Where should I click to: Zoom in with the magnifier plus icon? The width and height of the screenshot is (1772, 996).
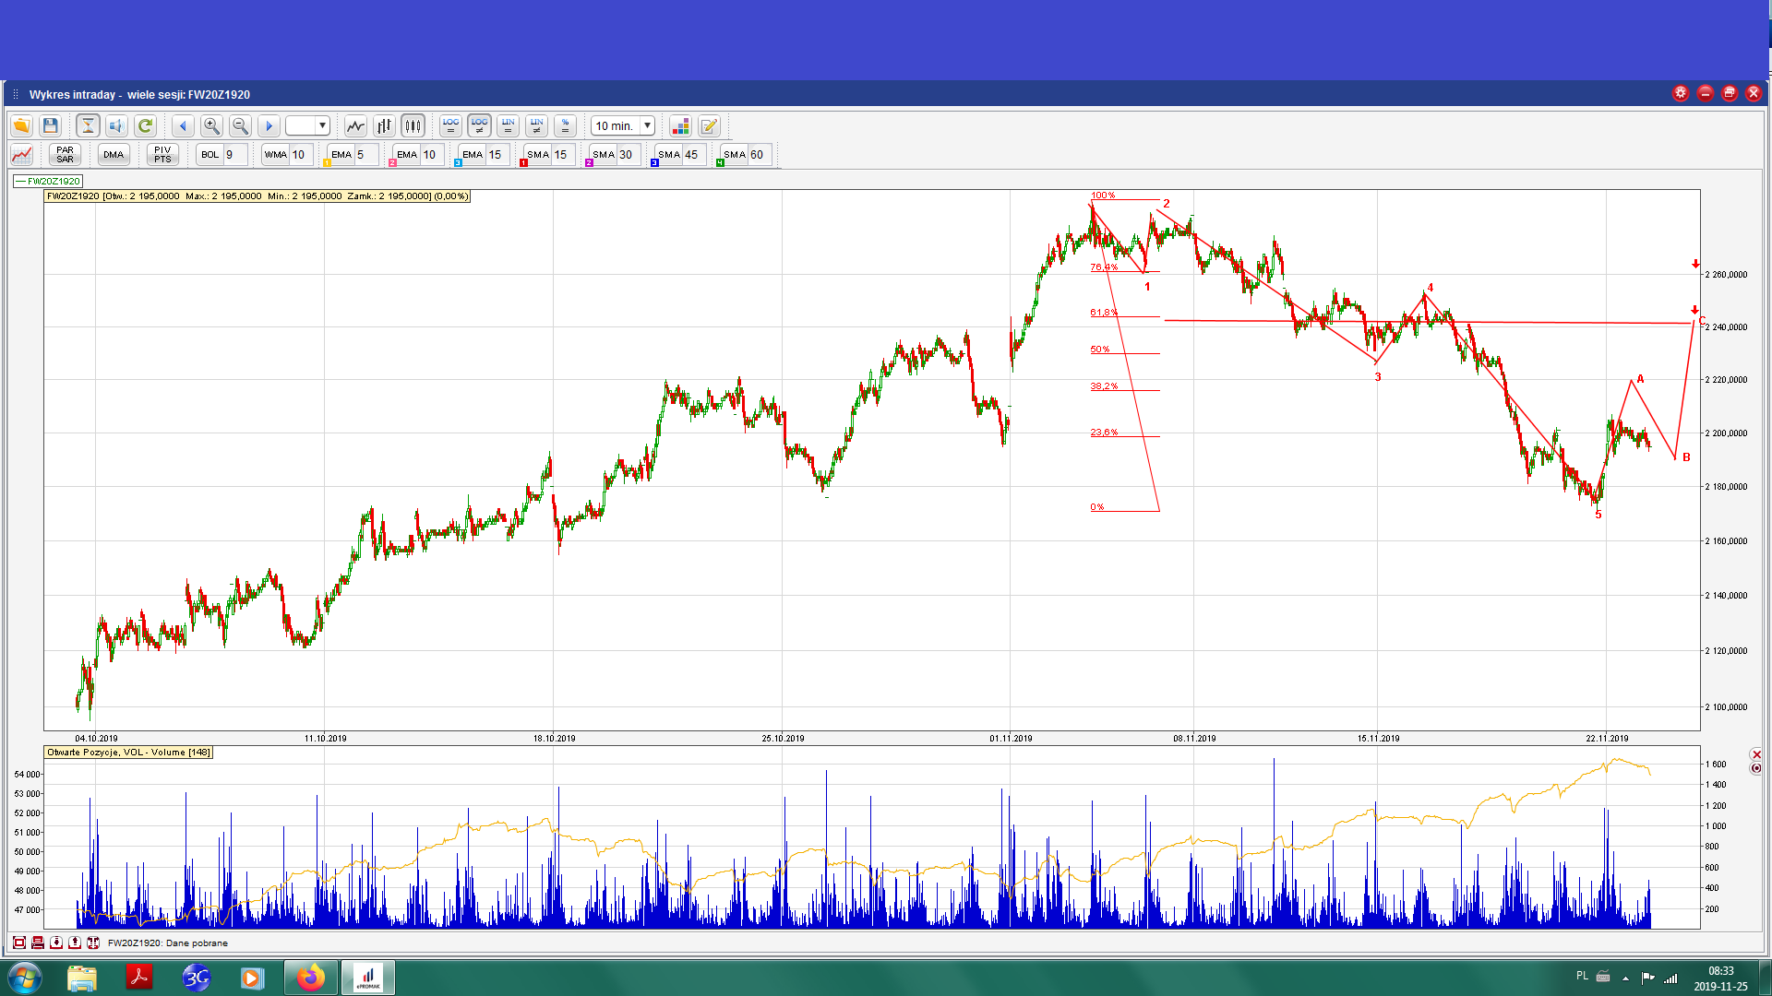click(x=211, y=125)
